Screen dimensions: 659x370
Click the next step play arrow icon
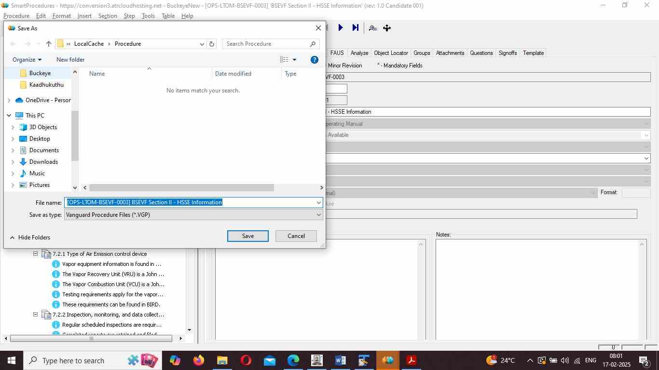(340, 28)
